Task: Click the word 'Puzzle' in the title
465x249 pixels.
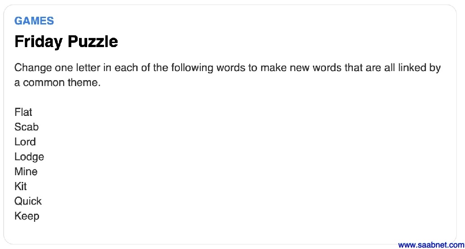Action: 92,42
